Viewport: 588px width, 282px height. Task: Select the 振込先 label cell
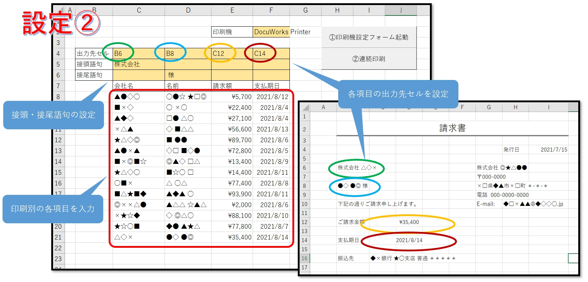(346, 258)
